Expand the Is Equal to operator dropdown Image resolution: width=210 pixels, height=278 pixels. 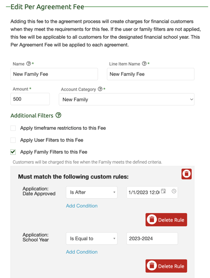(91, 238)
